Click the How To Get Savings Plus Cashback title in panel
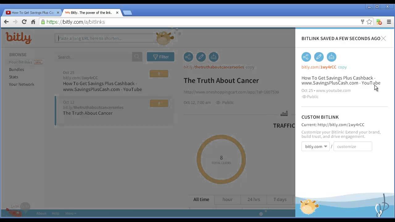The image size is (395, 222). click(x=341, y=80)
